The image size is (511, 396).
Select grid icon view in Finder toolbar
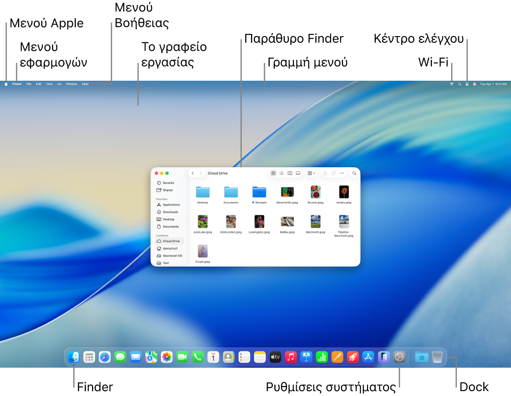(273, 173)
